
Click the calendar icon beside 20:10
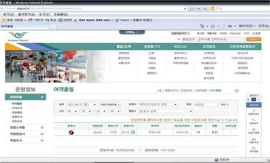coord(133,132)
